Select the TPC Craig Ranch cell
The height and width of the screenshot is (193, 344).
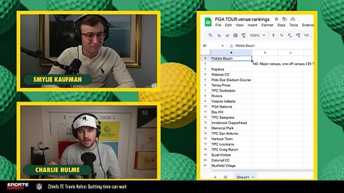231,150
